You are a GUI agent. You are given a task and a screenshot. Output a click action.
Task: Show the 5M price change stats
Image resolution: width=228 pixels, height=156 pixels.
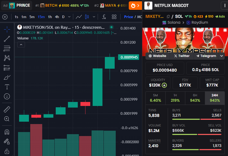[156, 98]
